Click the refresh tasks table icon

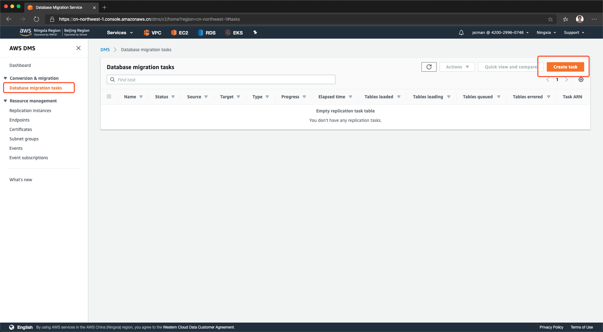pyautogui.click(x=429, y=67)
